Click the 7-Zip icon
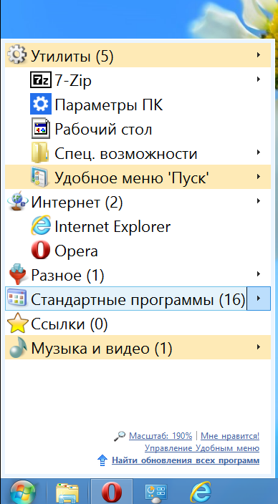The width and height of the screenshot is (278, 504). [x=41, y=79]
